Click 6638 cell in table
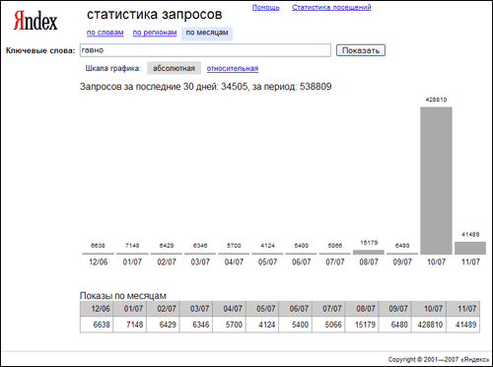This screenshot has height=367, width=493. [x=97, y=325]
